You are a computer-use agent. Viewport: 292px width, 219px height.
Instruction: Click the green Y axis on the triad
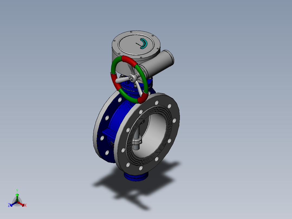(17, 197)
